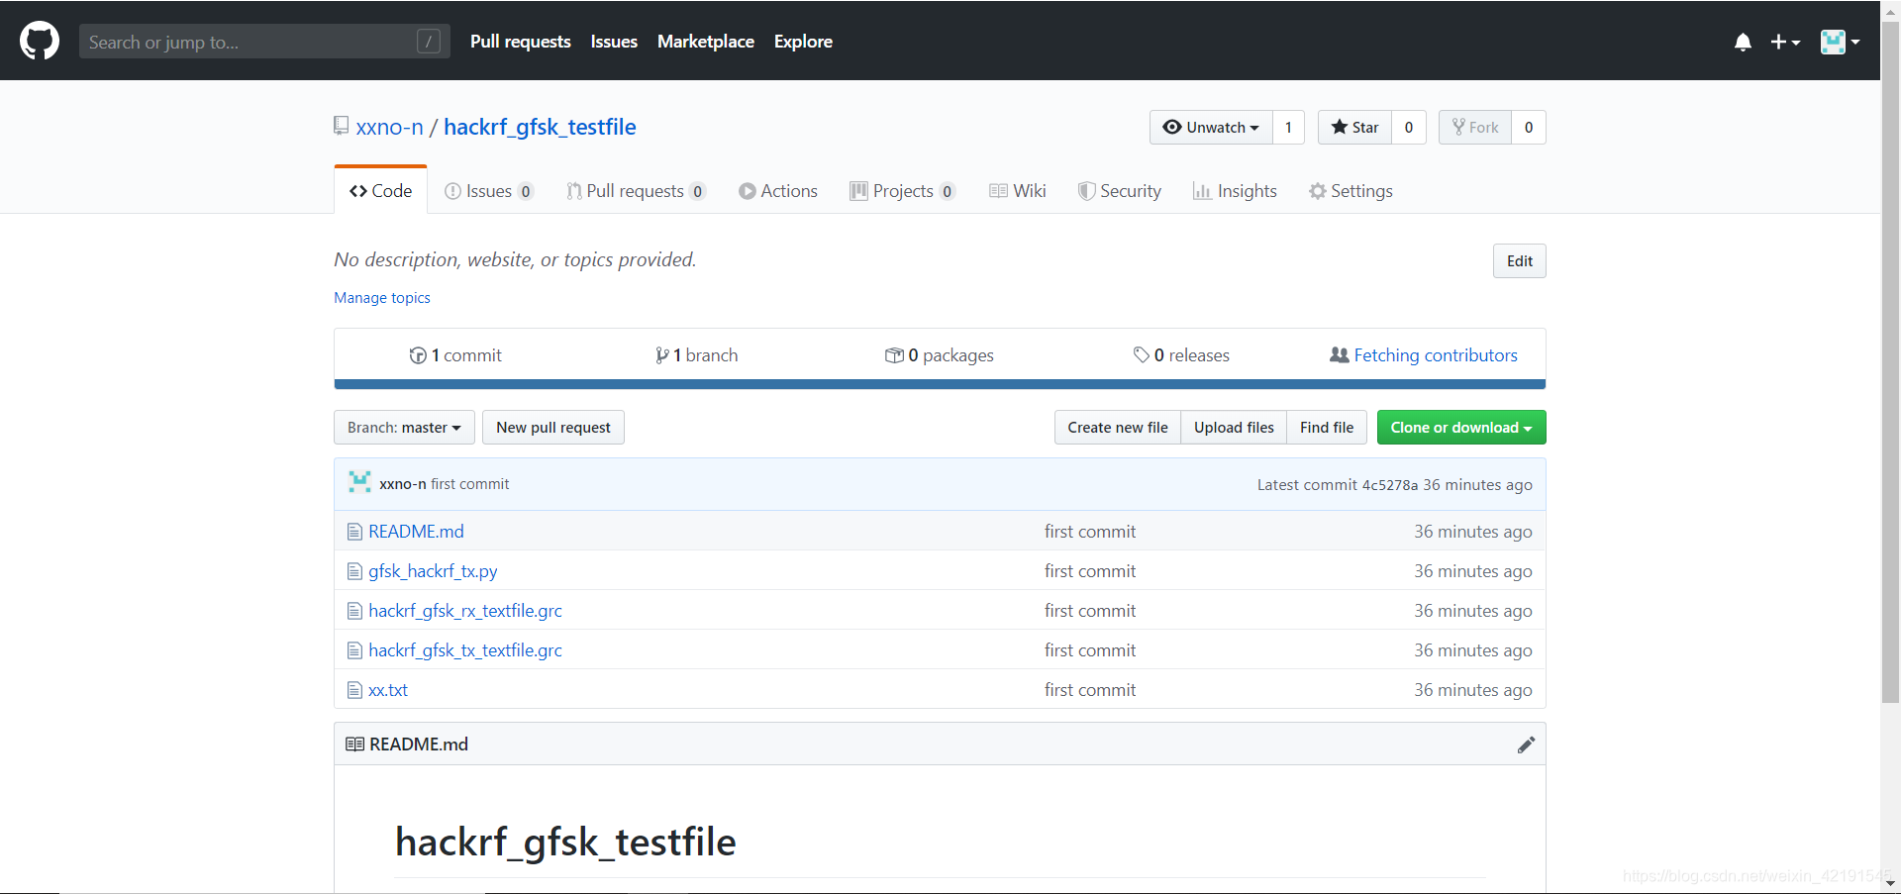Switch to the Wiki tab
This screenshot has height=894, width=1901.
pyautogui.click(x=1017, y=191)
